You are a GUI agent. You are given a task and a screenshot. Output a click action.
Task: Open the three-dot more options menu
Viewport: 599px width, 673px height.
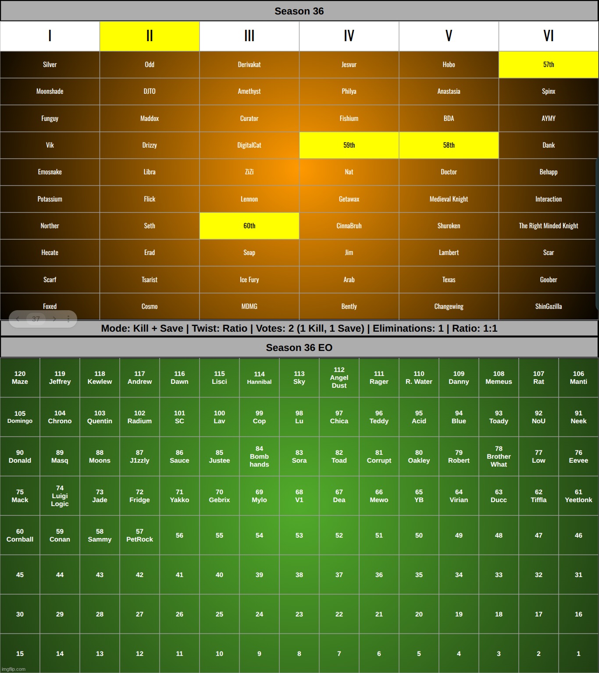[68, 319]
